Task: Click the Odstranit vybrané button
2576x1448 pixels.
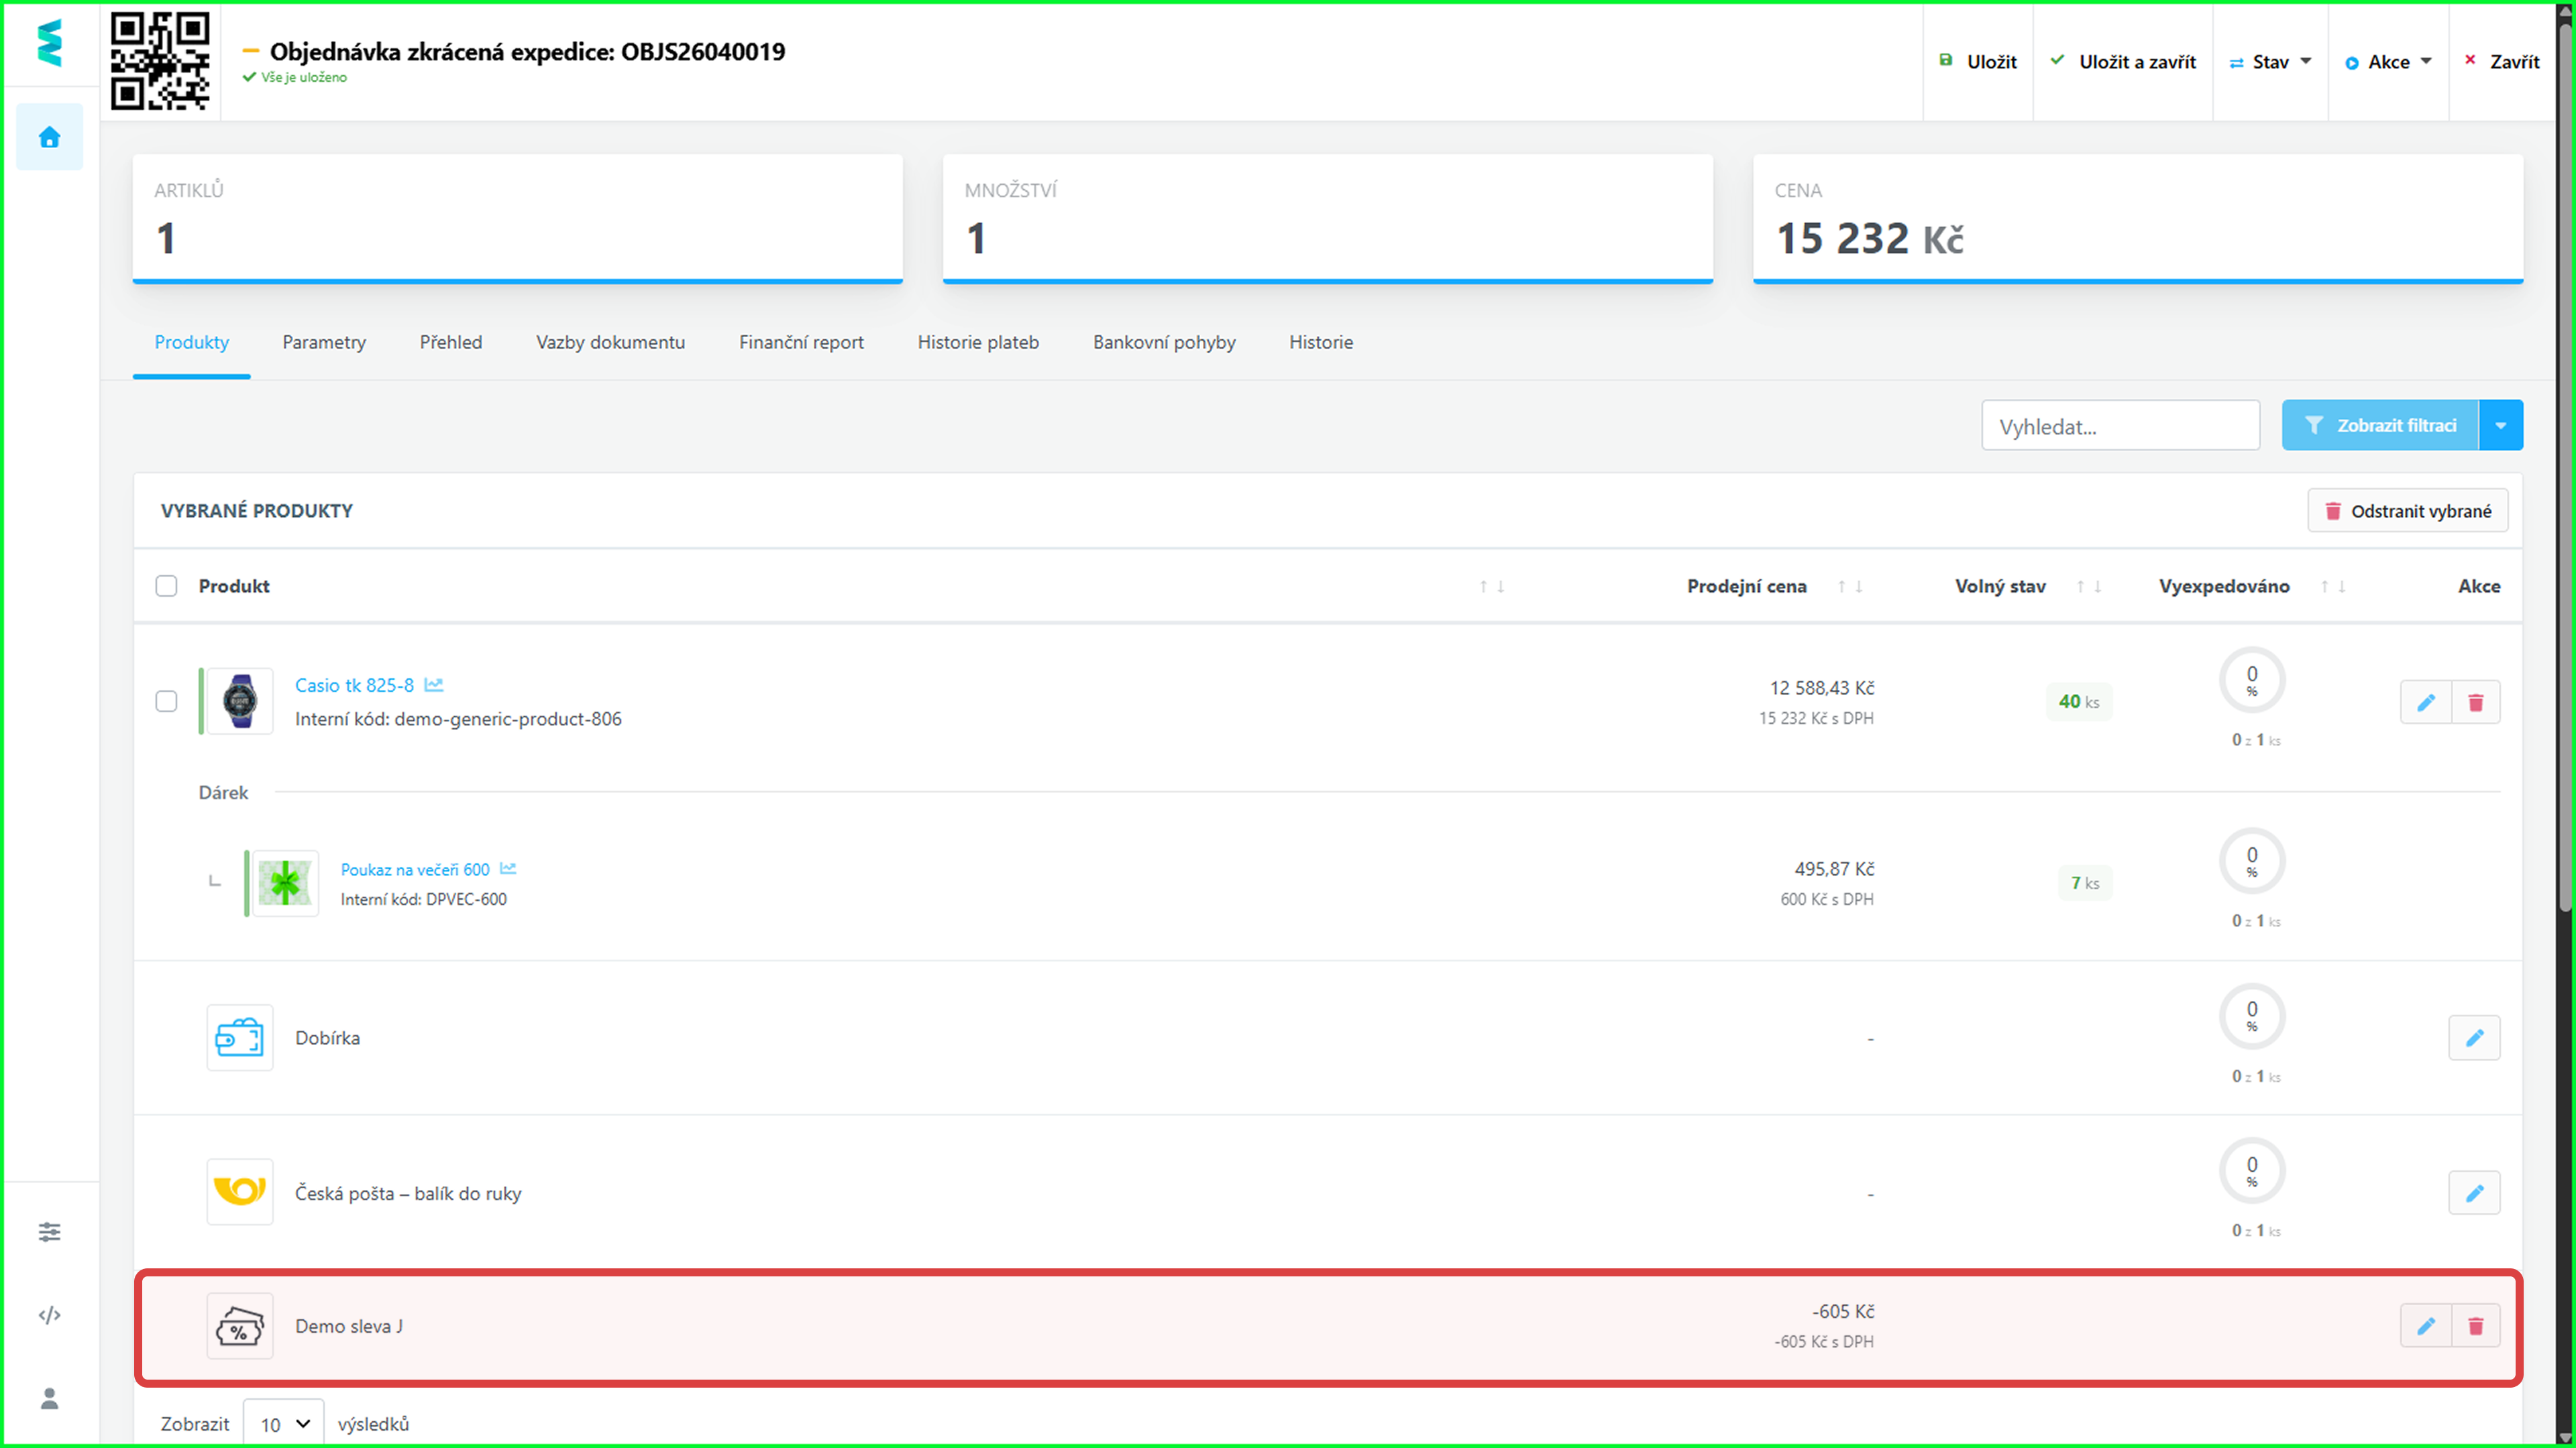Action: pyautogui.click(x=2407, y=511)
